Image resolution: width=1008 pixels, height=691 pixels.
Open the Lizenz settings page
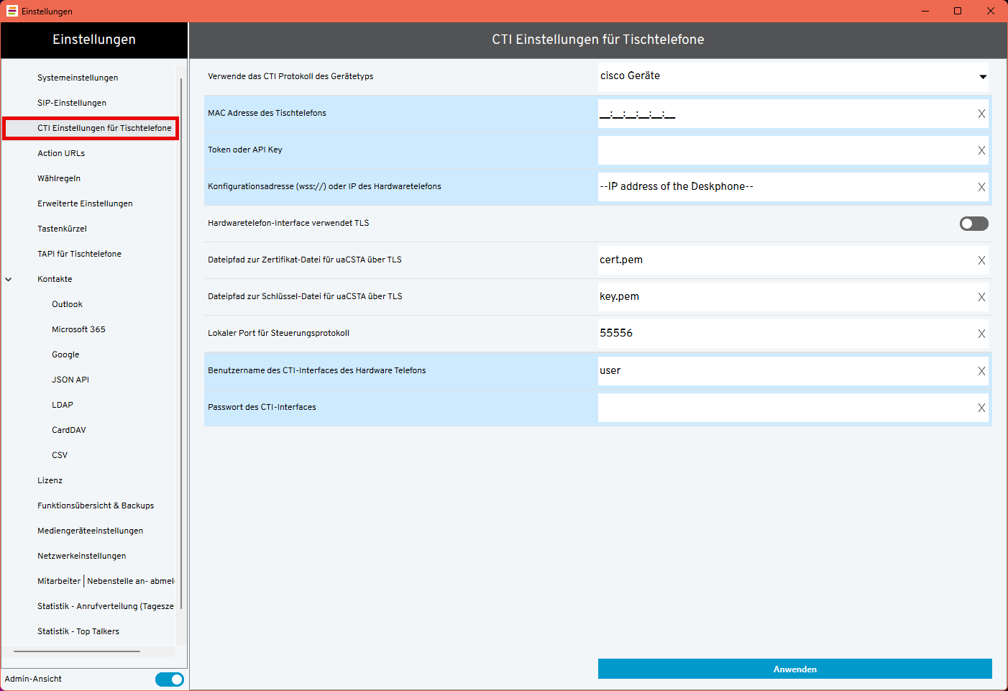point(50,480)
